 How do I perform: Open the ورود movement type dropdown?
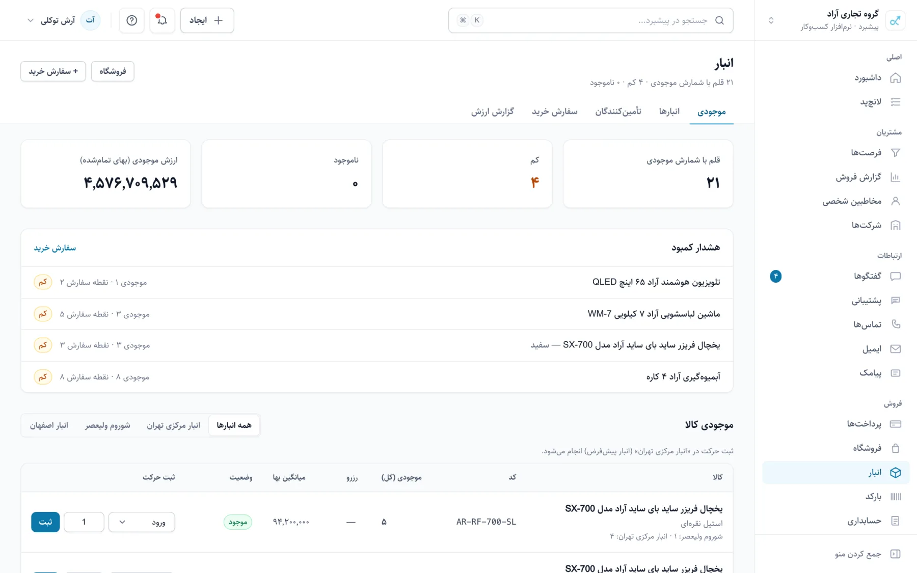[x=142, y=522]
